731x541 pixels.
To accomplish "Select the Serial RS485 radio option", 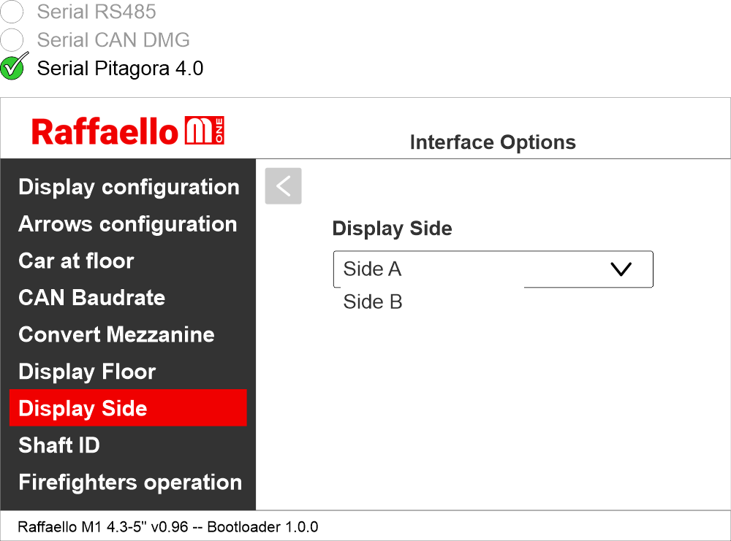I will coord(12,12).
